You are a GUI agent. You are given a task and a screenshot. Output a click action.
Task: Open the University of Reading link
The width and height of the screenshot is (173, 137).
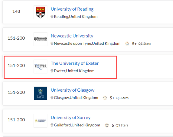(72, 9)
